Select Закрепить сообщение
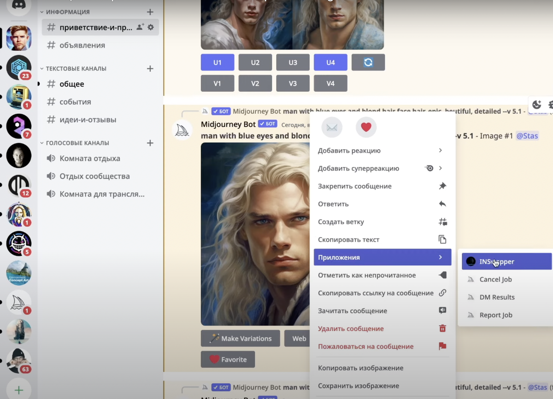 pos(382,186)
